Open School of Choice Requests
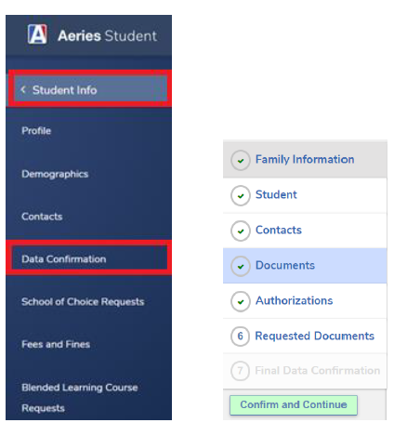The width and height of the screenshot is (407, 436). (83, 301)
